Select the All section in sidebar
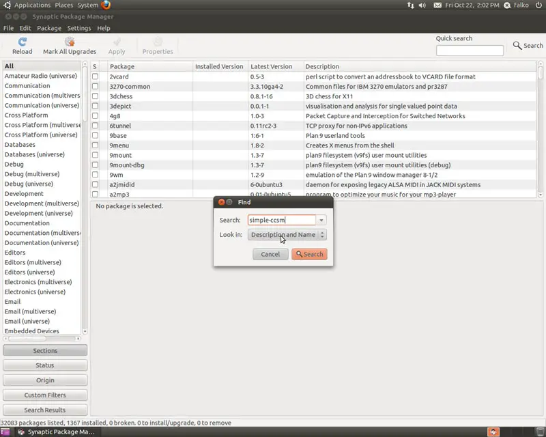Viewport: 546px width, 437px height. pos(42,66)
